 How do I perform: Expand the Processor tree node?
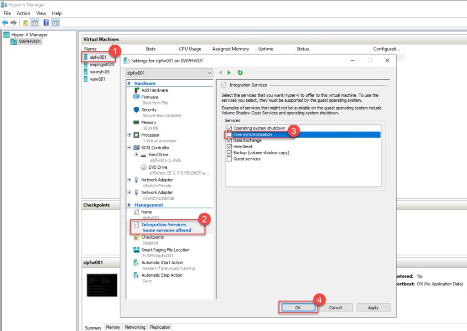130,135
